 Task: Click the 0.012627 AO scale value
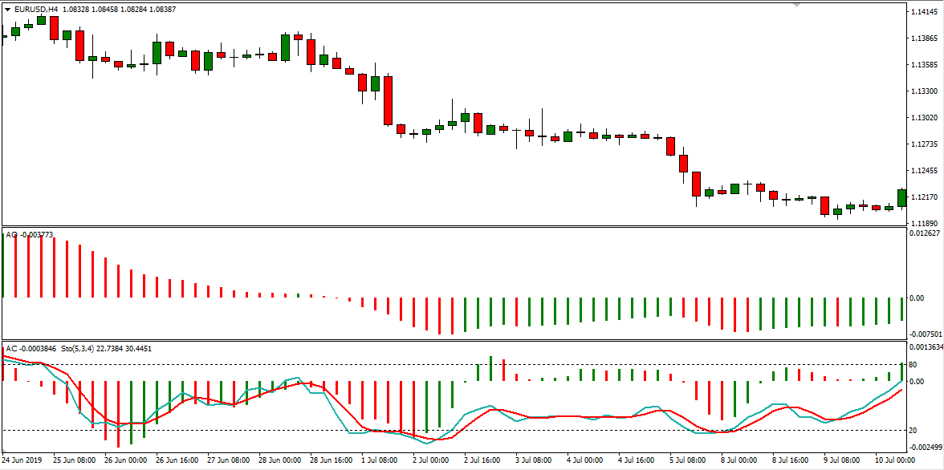click(x=926, y=233)
